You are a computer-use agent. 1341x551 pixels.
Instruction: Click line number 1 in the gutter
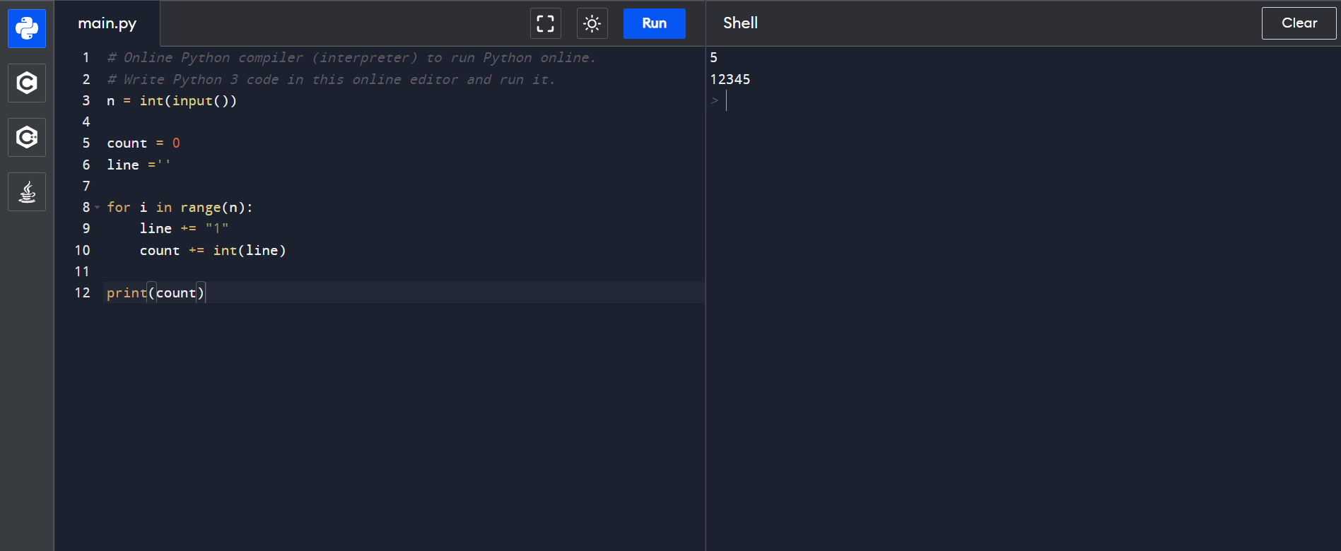(86, 58)
